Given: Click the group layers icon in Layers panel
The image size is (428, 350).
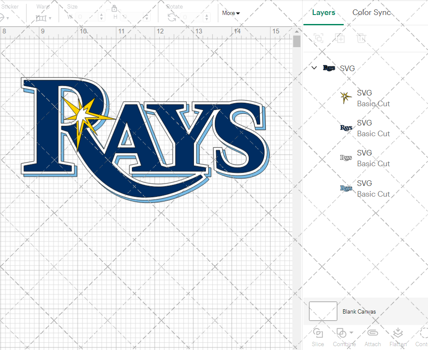Looking at the screenshot, I should point(318,38).
